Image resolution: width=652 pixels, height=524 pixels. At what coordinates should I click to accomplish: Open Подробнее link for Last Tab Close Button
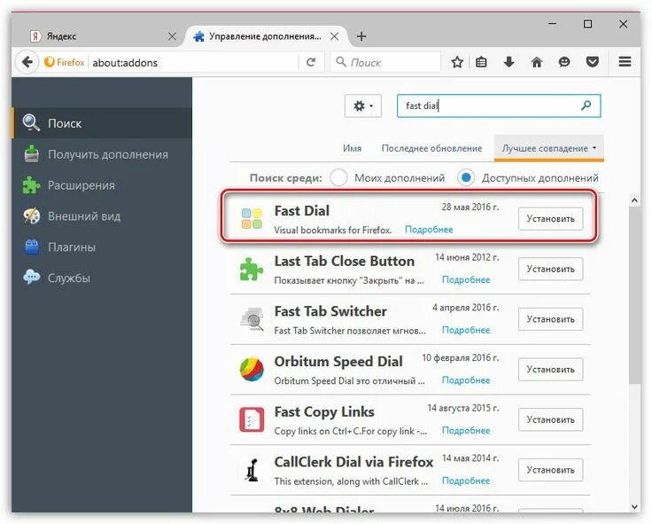point(466,279)
